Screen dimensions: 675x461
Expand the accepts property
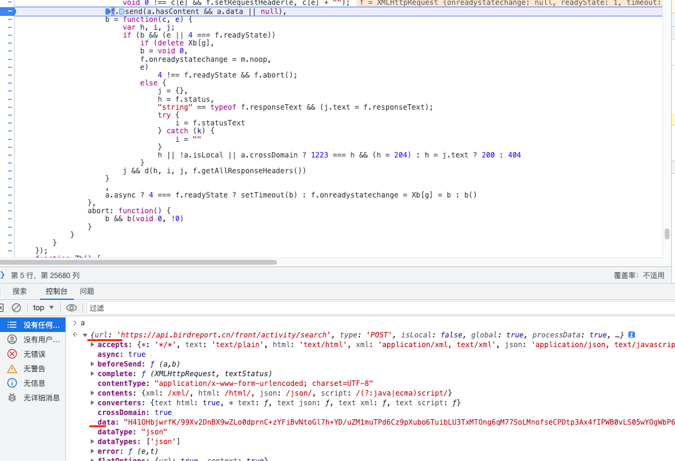tap(92, 345)
